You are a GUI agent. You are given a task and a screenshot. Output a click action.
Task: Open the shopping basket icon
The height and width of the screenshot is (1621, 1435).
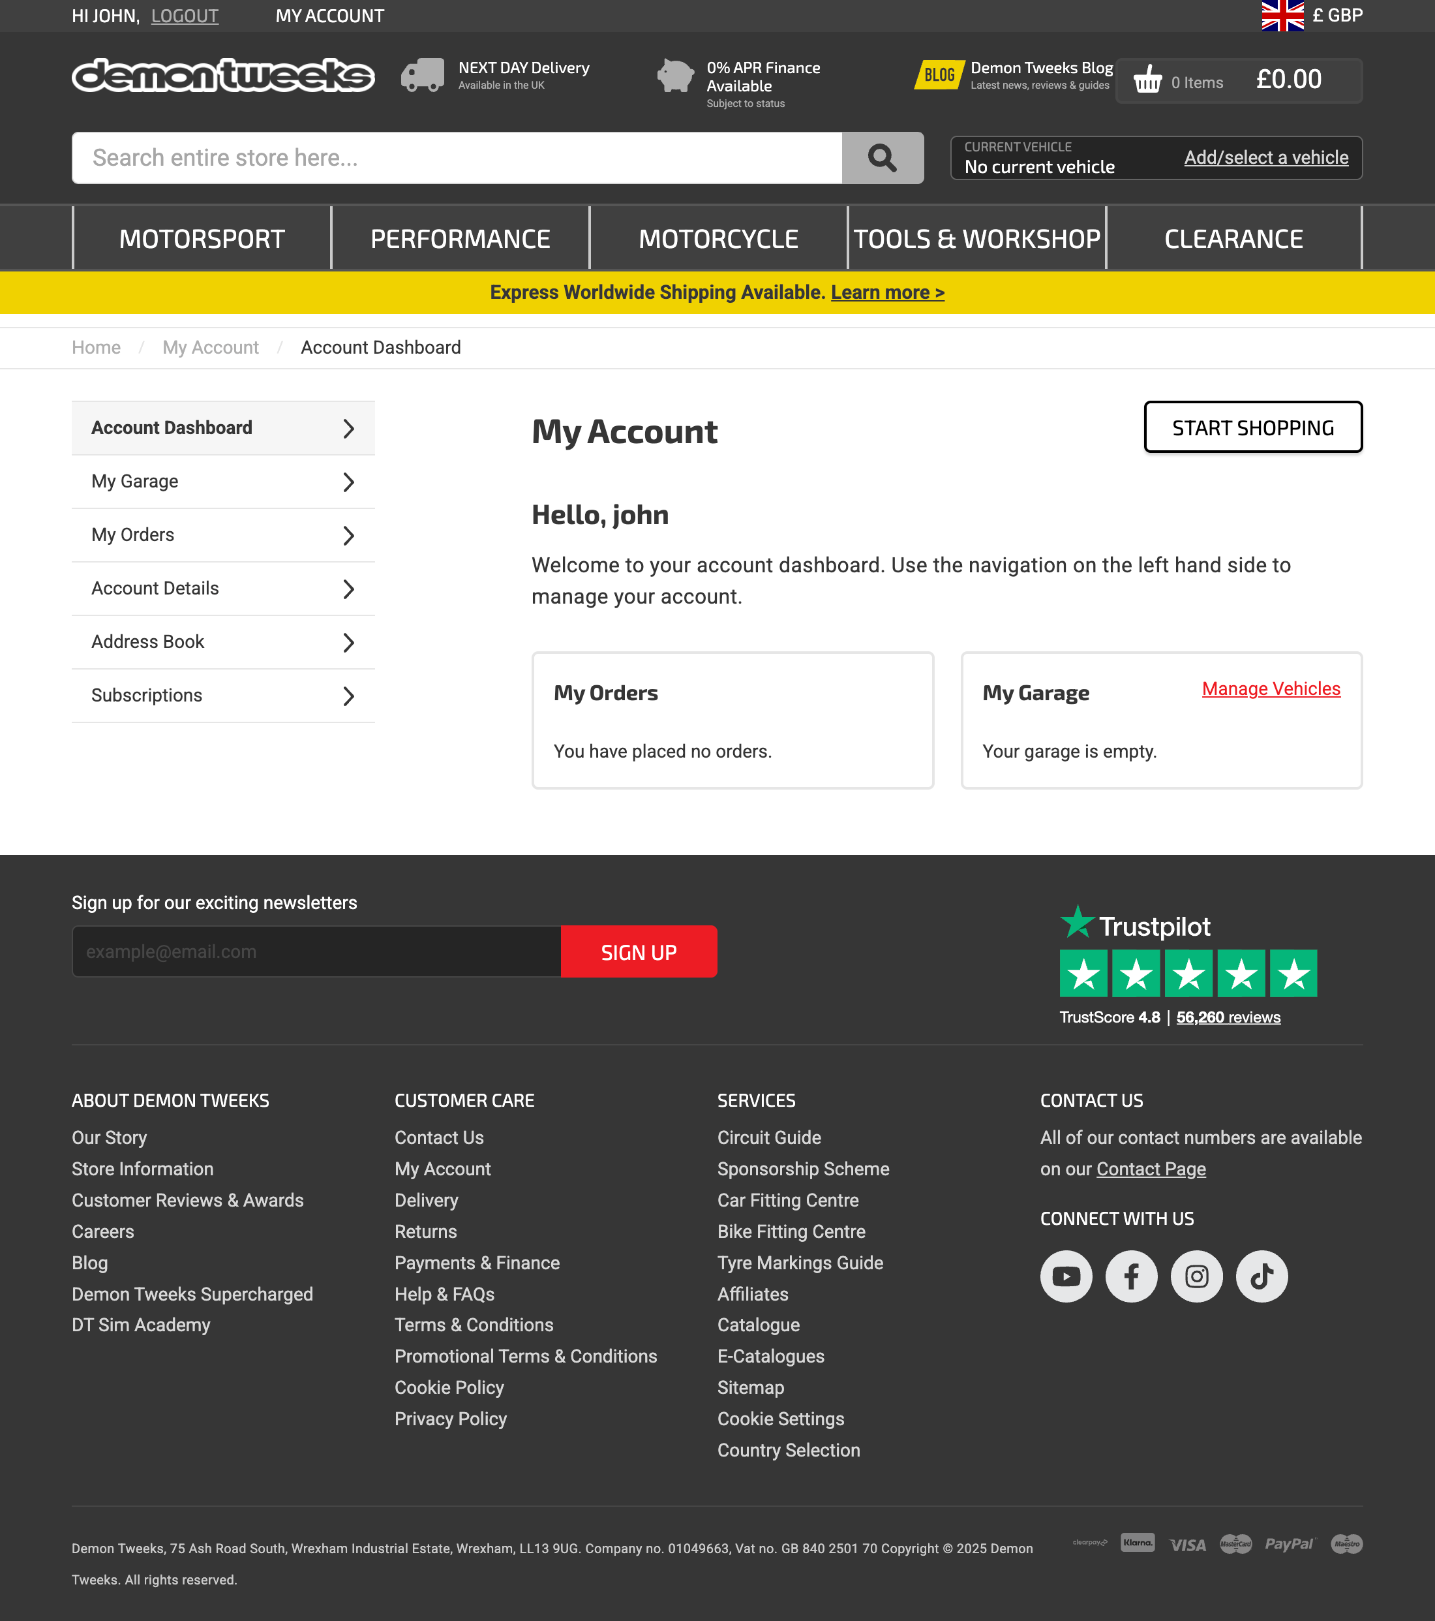[1147, 80]
